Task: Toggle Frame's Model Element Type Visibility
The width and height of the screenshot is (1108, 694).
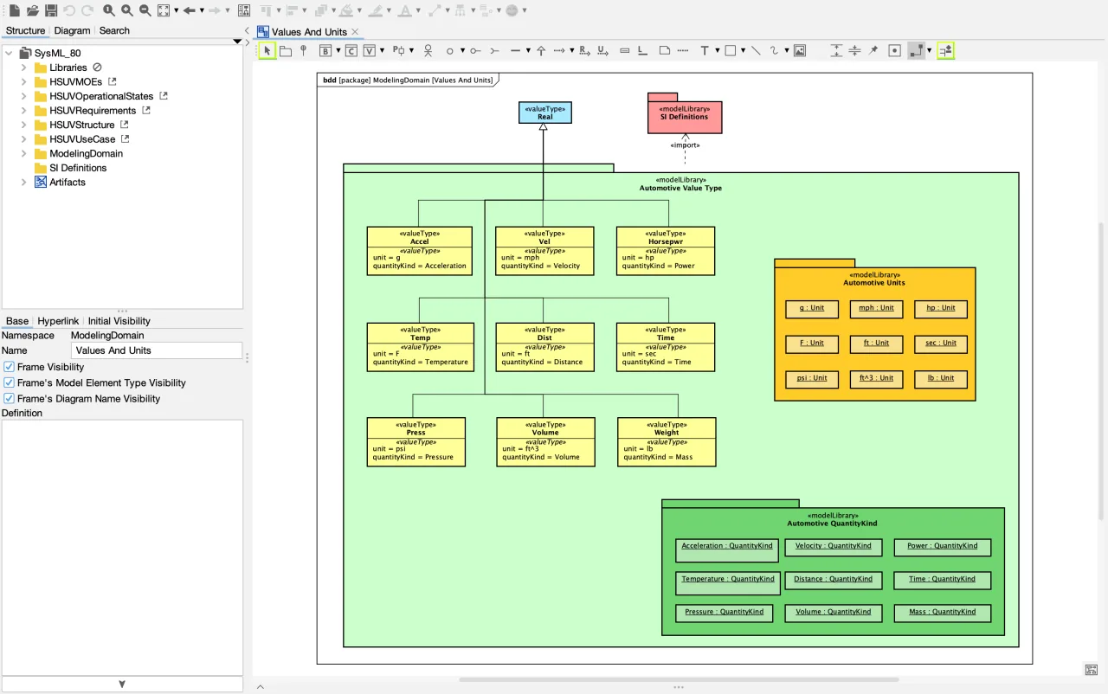Action: (x=10, y=382)
